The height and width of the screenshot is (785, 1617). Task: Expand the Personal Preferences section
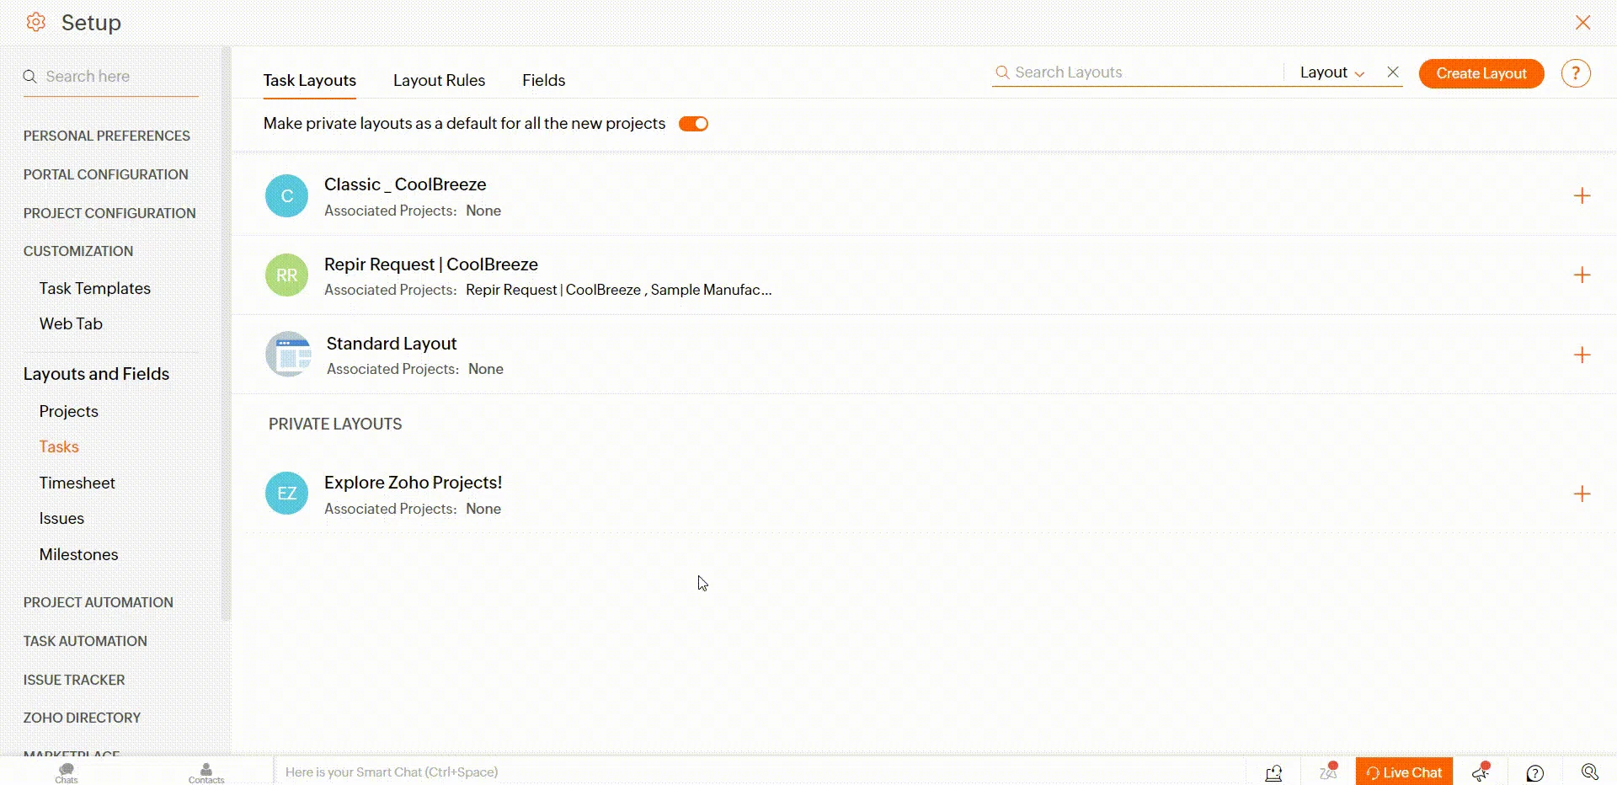tap(107, 136)
